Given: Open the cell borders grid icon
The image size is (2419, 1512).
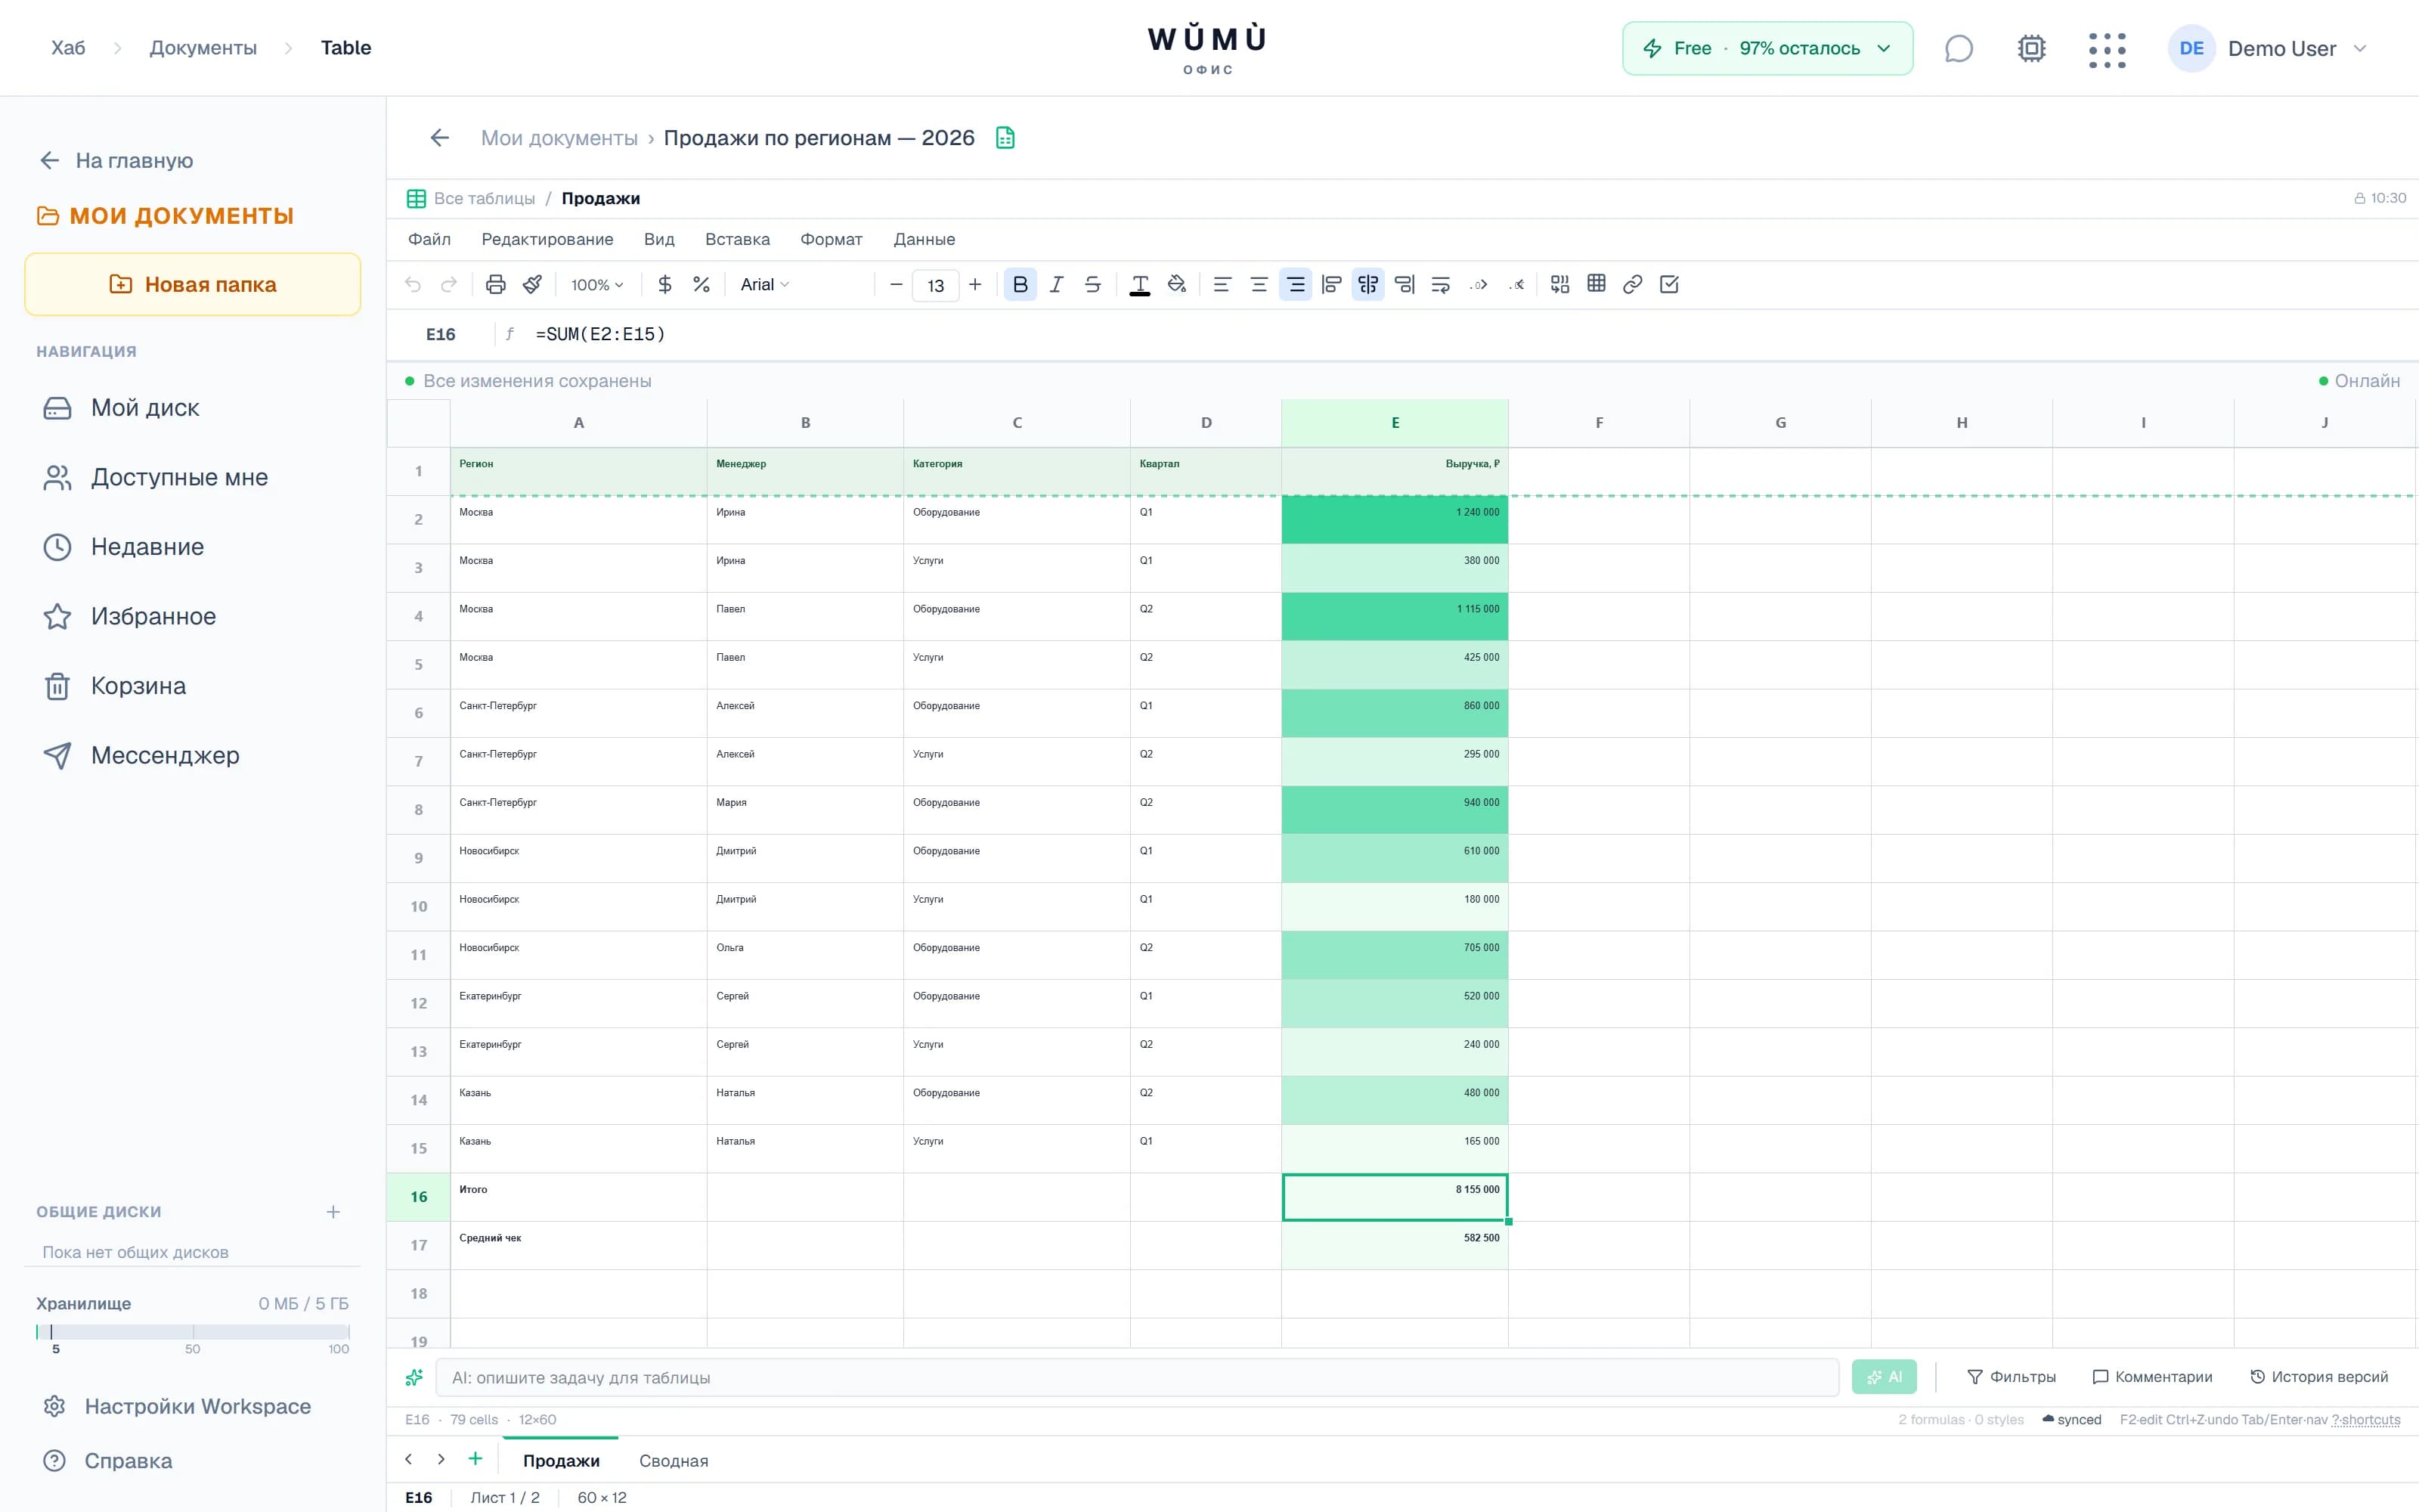Looking at the screenshot, I should tap(1597, 285).
